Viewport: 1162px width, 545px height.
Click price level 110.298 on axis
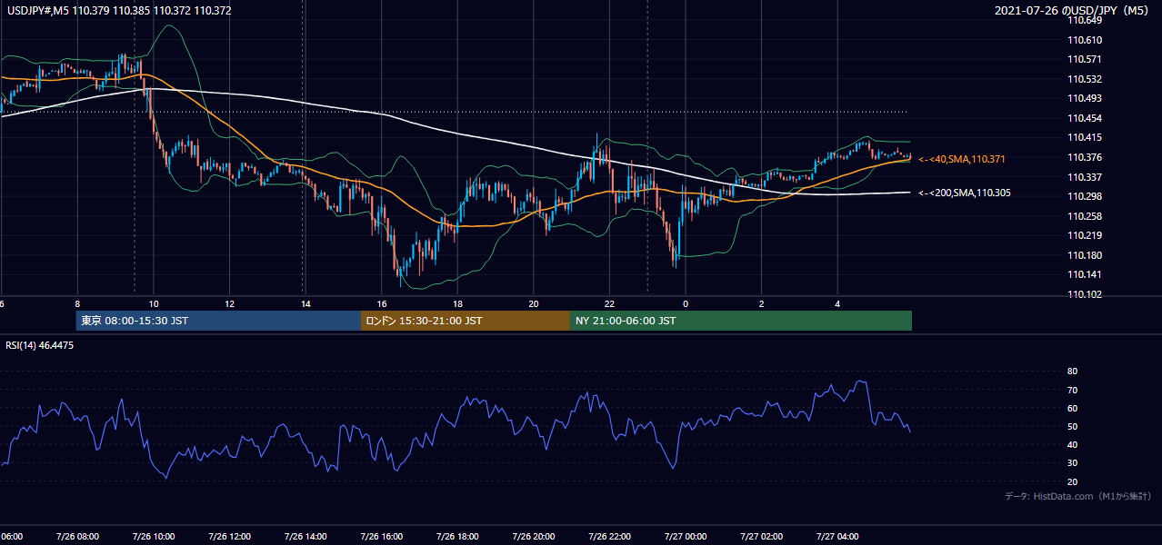1085,196
